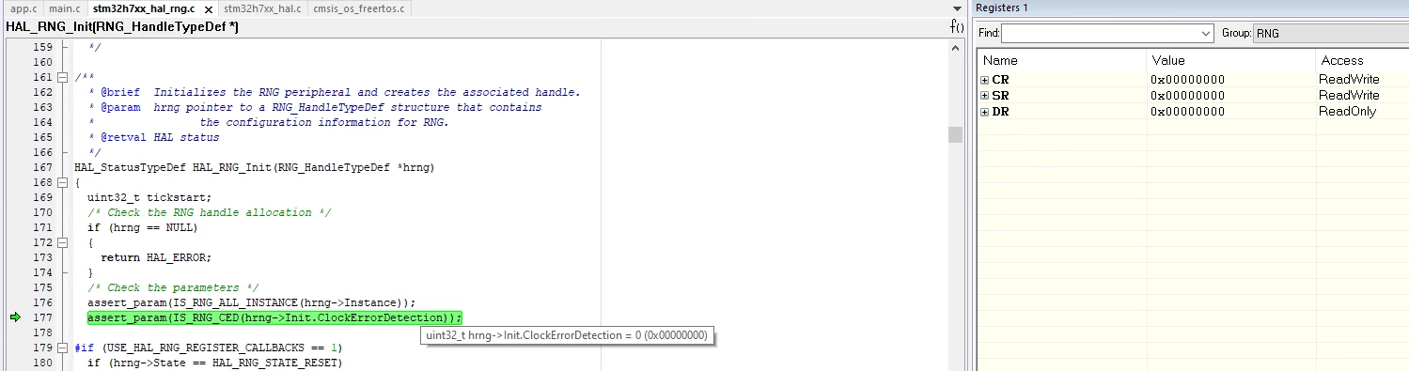Switch to the app.c tab

tap(23, 8)
